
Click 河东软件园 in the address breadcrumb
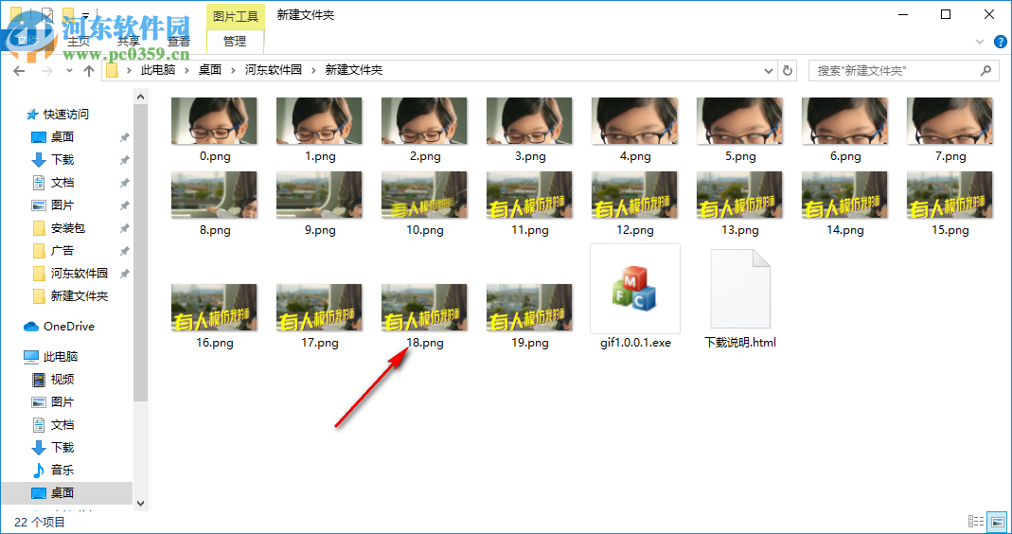pyautogui.click(x=274, y=70)
